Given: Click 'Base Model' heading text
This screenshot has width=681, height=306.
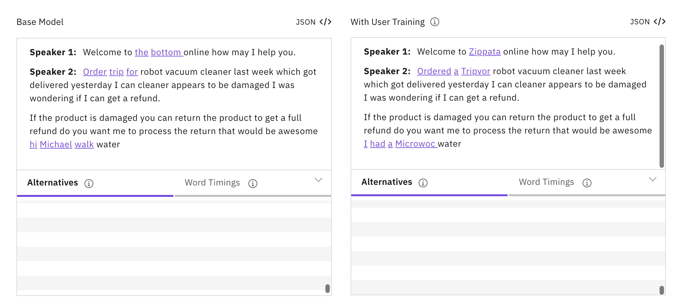Looking at the screenshot, I should [40, 22].
